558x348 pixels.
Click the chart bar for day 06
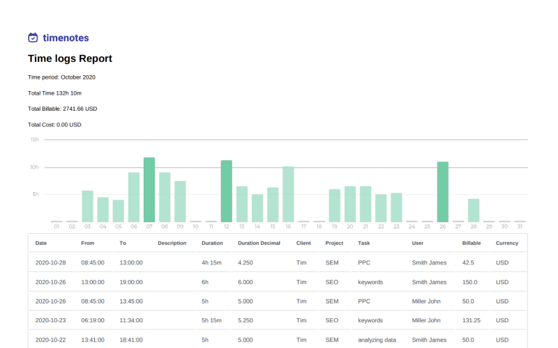coord(134,198)
